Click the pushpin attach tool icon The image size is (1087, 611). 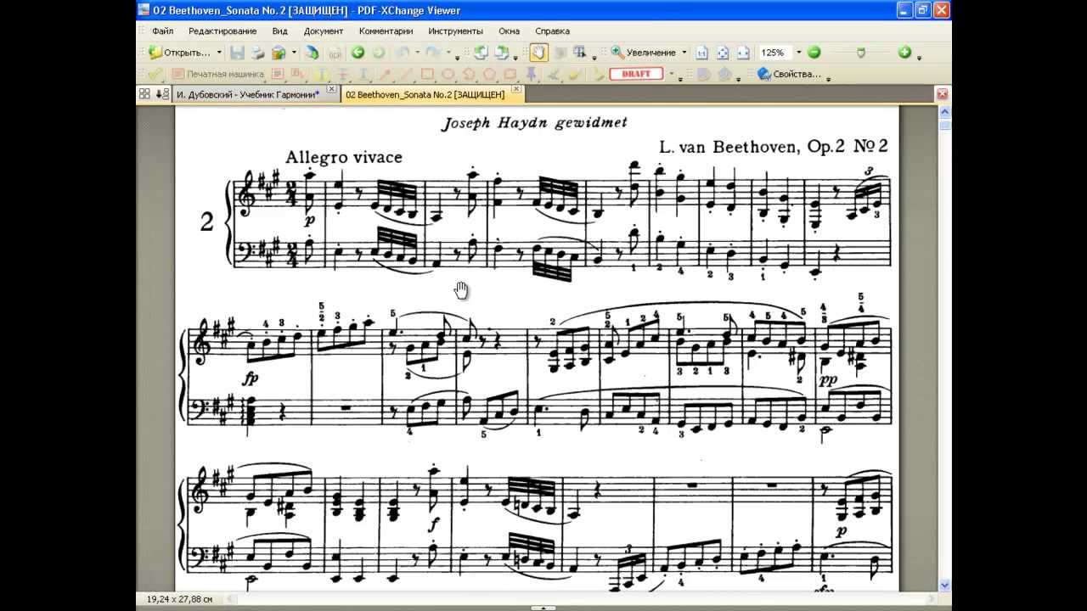click(x=532, y=74)
